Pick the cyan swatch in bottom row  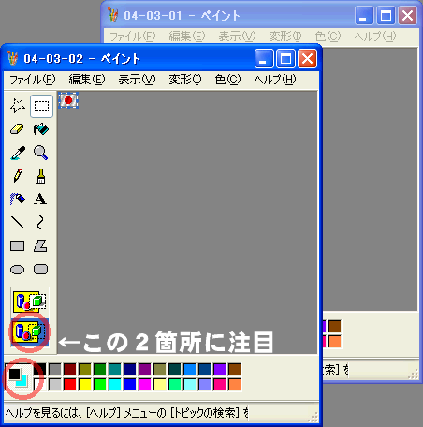click(115, 385)
